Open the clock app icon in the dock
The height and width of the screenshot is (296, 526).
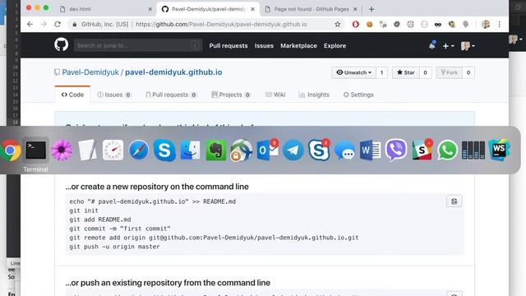[113, 150]
